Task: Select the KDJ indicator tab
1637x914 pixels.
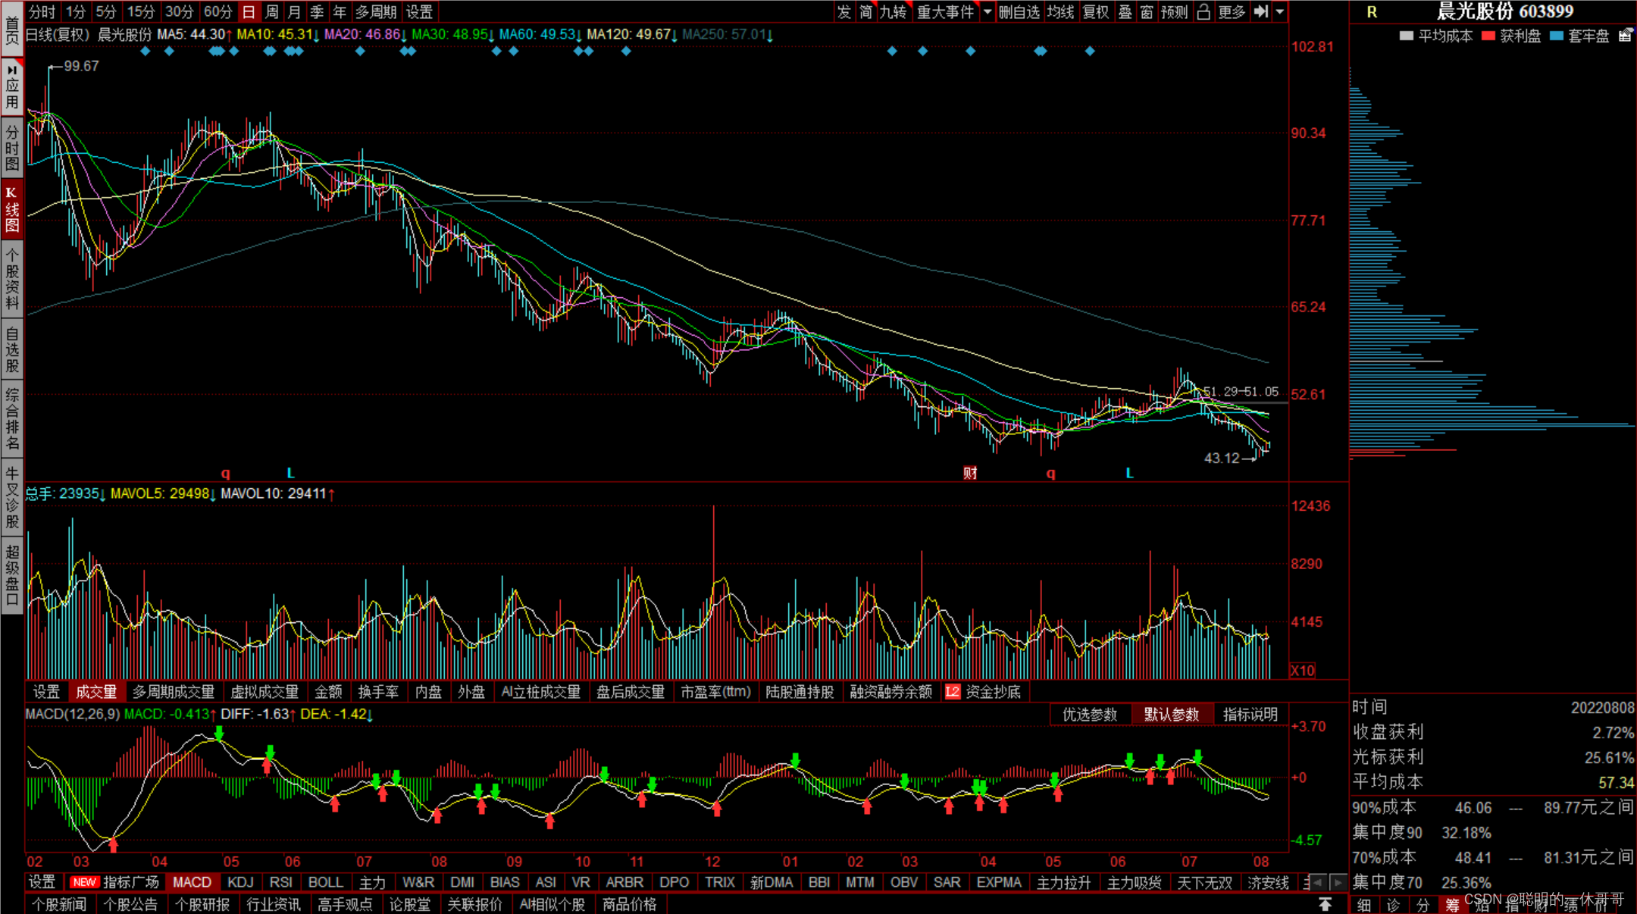Action: [x=240, y=882]
